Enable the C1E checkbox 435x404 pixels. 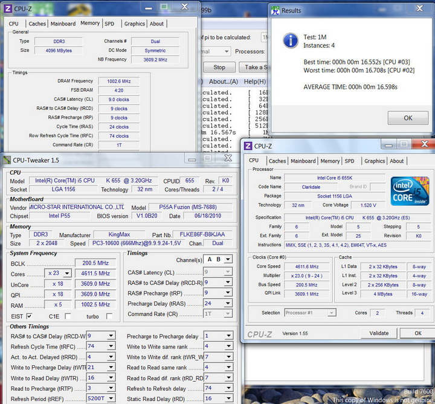point(68,316)
